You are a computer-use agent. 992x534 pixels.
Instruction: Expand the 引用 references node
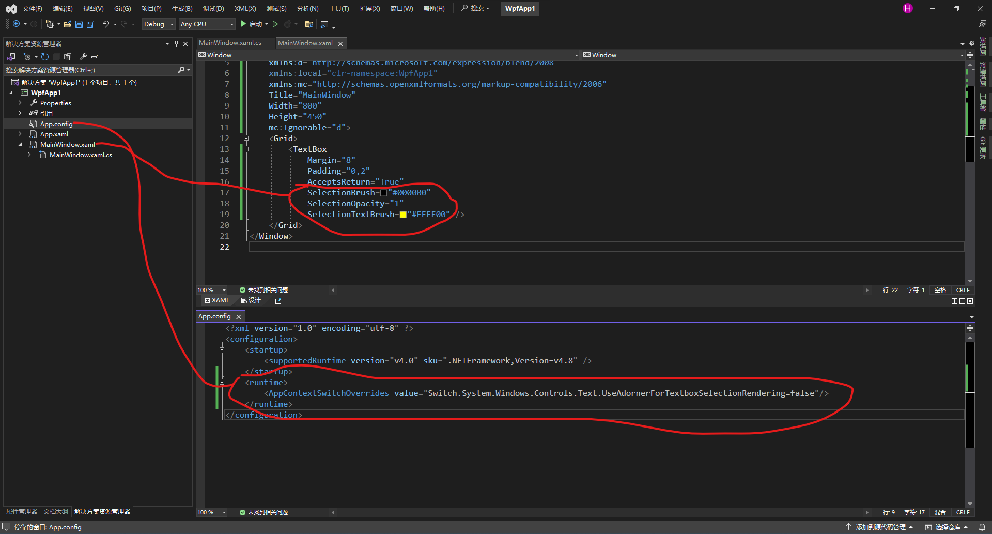[20, 113]
